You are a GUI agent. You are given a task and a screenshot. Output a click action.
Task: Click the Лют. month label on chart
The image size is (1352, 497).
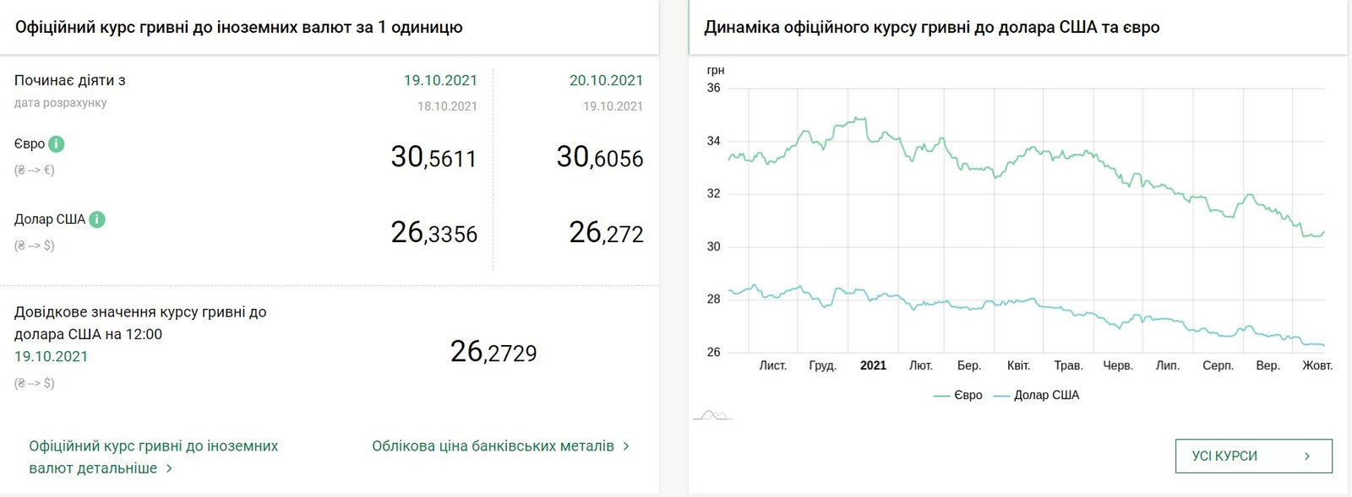921,365
